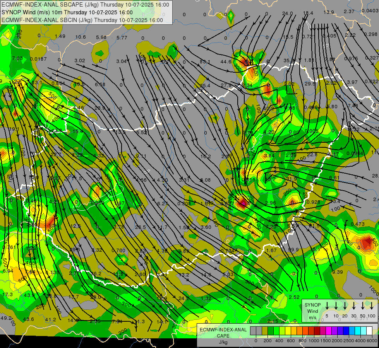Click the 29.5 value on the map
The height and width of the screenshot is (348, 379).
click(x=310, y=84)
